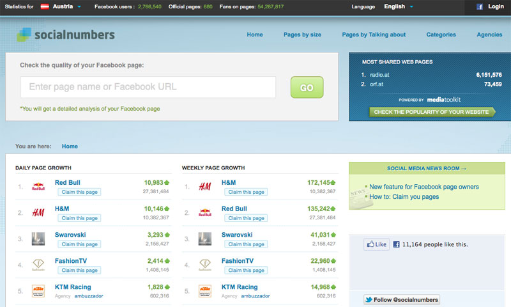Click H&M logo in Daily Page Growth

tap(38, 213)
